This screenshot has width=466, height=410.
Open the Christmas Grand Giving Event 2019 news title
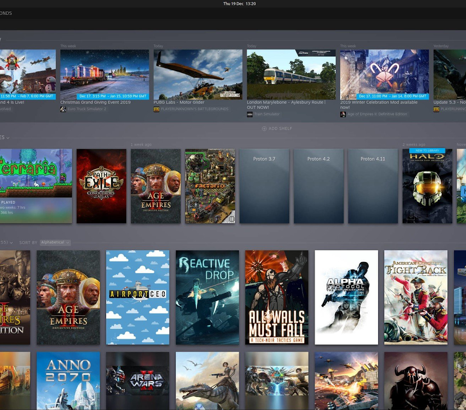click(x=96, y=102)
